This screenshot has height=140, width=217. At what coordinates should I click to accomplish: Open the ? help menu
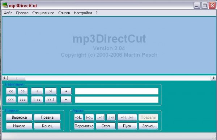click(97, 13)
